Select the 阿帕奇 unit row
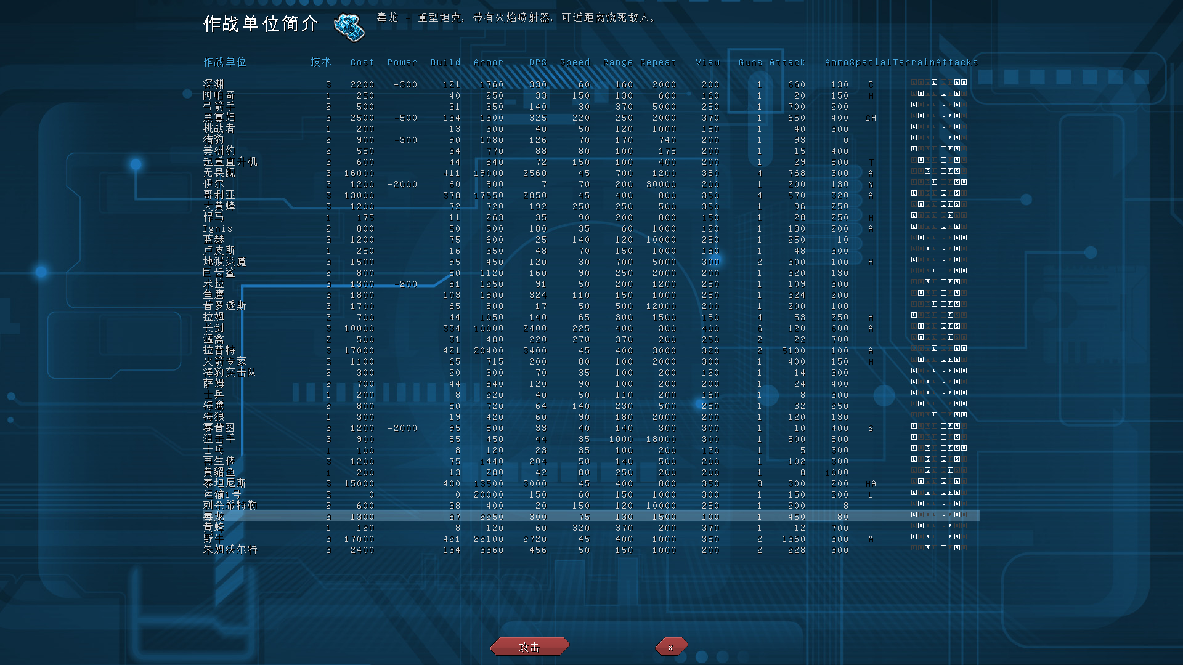Screen dimensions: 1183x665 click(x=591, y=95)
